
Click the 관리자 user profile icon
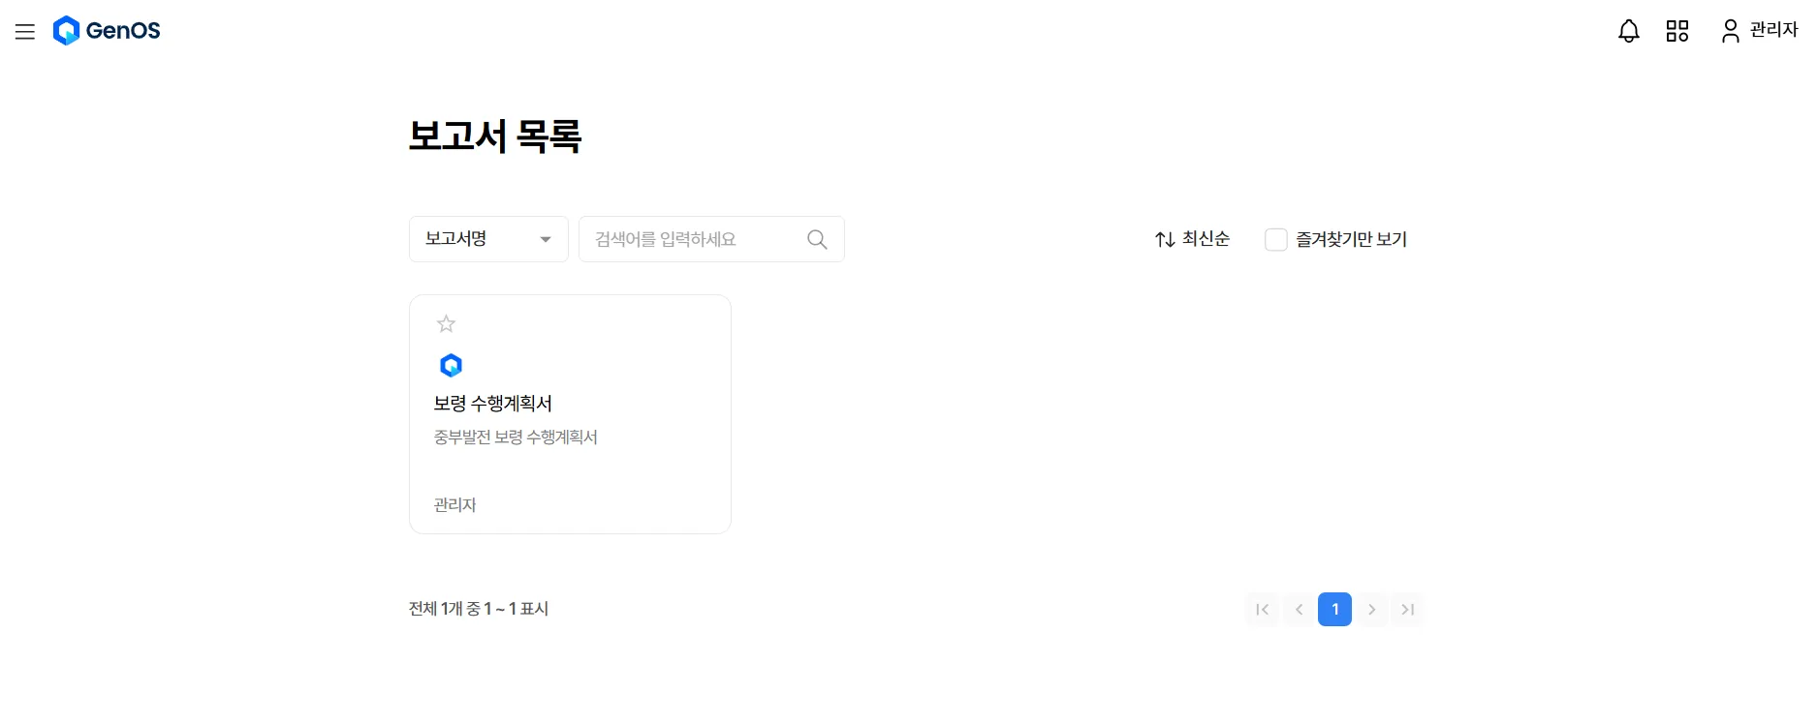pyautogui.click(x=1730, y=31)
